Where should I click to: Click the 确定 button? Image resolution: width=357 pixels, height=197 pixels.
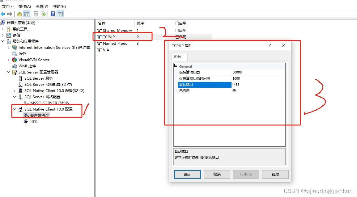188,174
